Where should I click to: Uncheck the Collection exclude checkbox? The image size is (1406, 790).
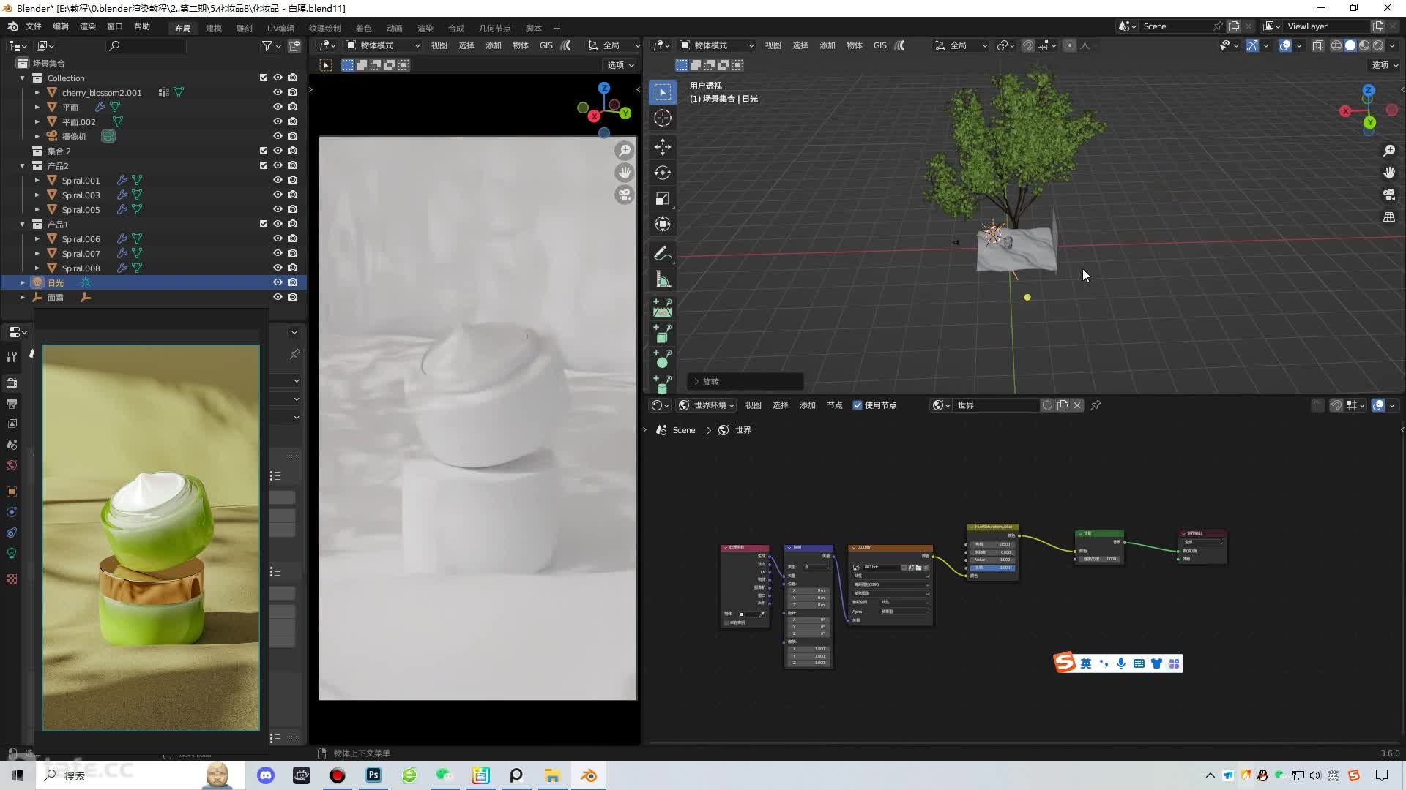click(x=264, y=78)
